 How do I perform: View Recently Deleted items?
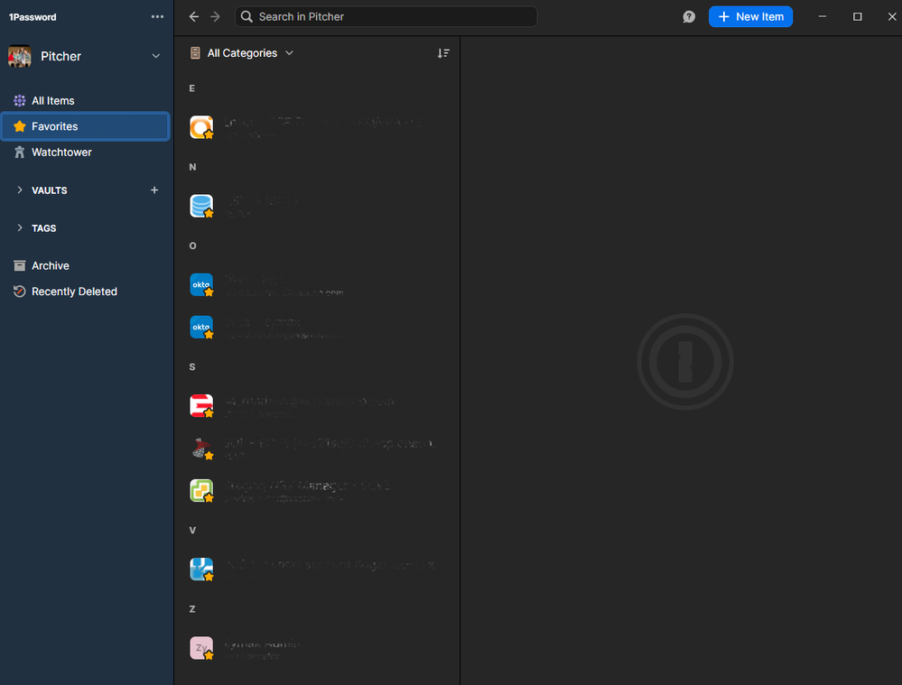pyautogui.click(x=74, y=292)
